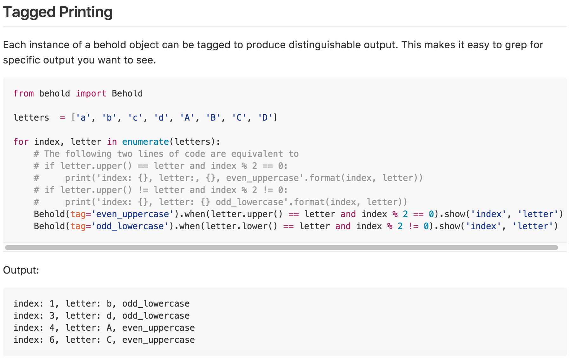Click the letters list assignment line

pyautogui.click(x=145, y=118)
